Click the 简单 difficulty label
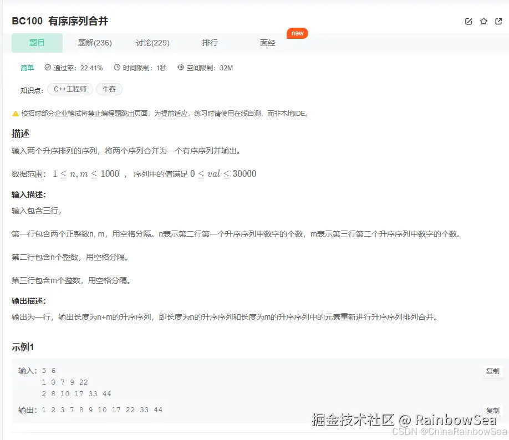Image resolution: width=509 pixels, height=440 pixels. (27, 68)
